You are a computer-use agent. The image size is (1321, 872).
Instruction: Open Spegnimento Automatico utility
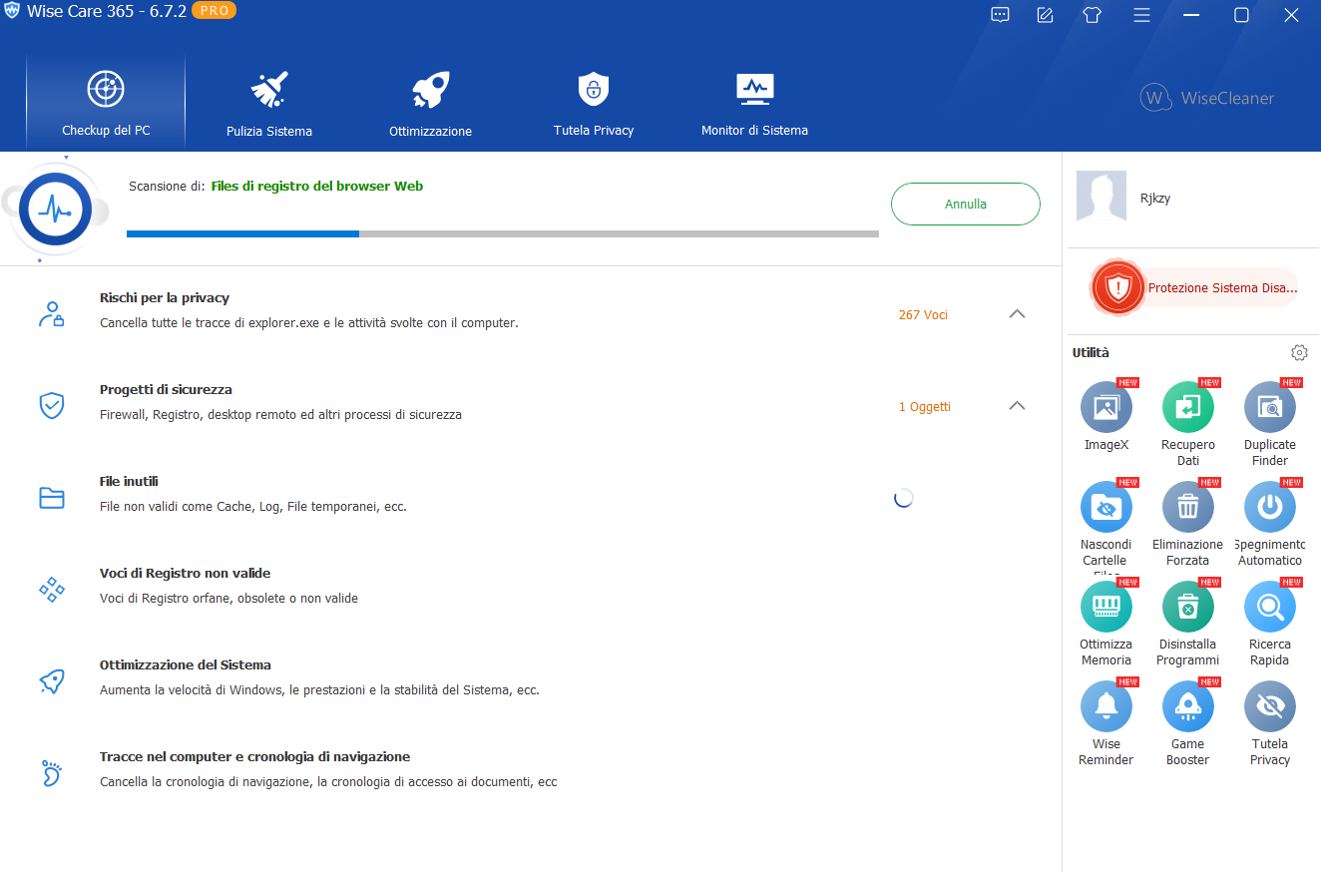coord(1270,507)
